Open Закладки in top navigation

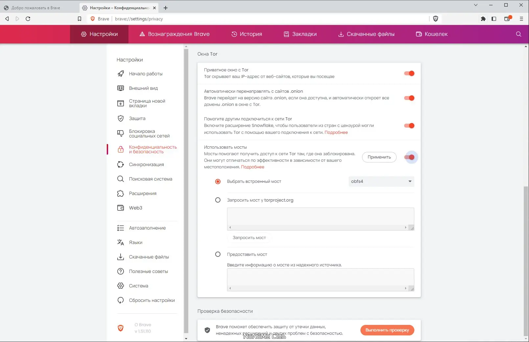[x=300, y=34]
